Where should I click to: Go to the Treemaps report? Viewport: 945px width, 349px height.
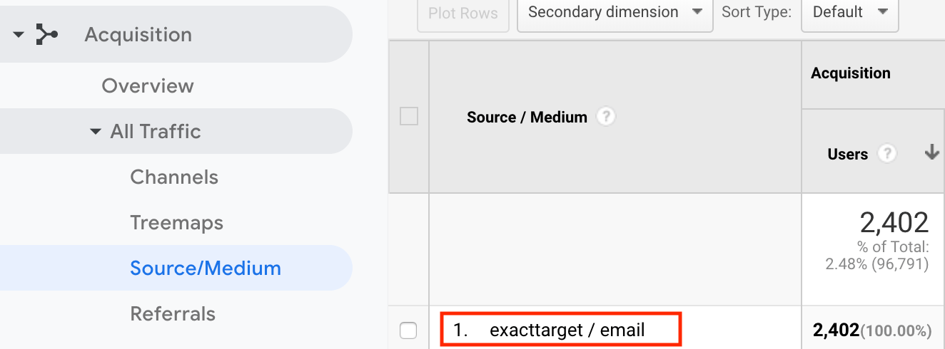tap(176, 223)
